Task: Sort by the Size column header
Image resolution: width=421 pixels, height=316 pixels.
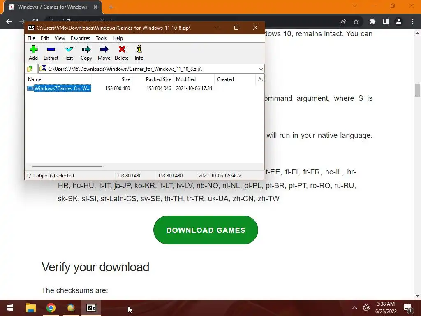Action: point(112,79)
